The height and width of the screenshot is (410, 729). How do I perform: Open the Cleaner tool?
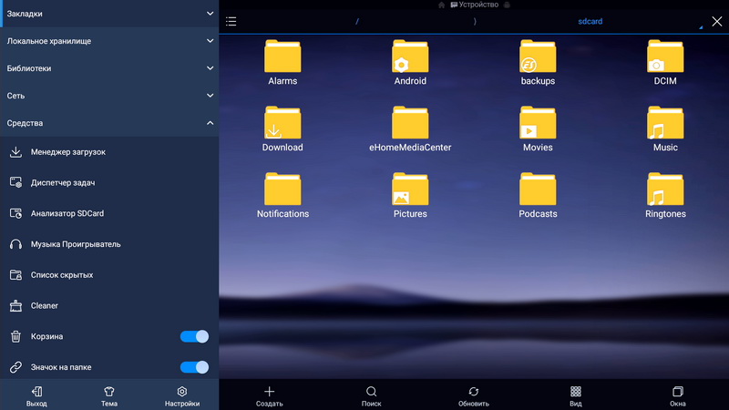coord(44,306)
